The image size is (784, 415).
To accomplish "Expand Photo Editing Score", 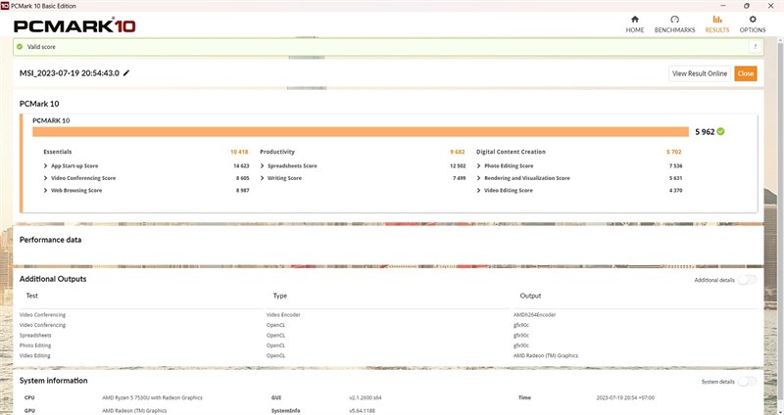I will [479, 165].
